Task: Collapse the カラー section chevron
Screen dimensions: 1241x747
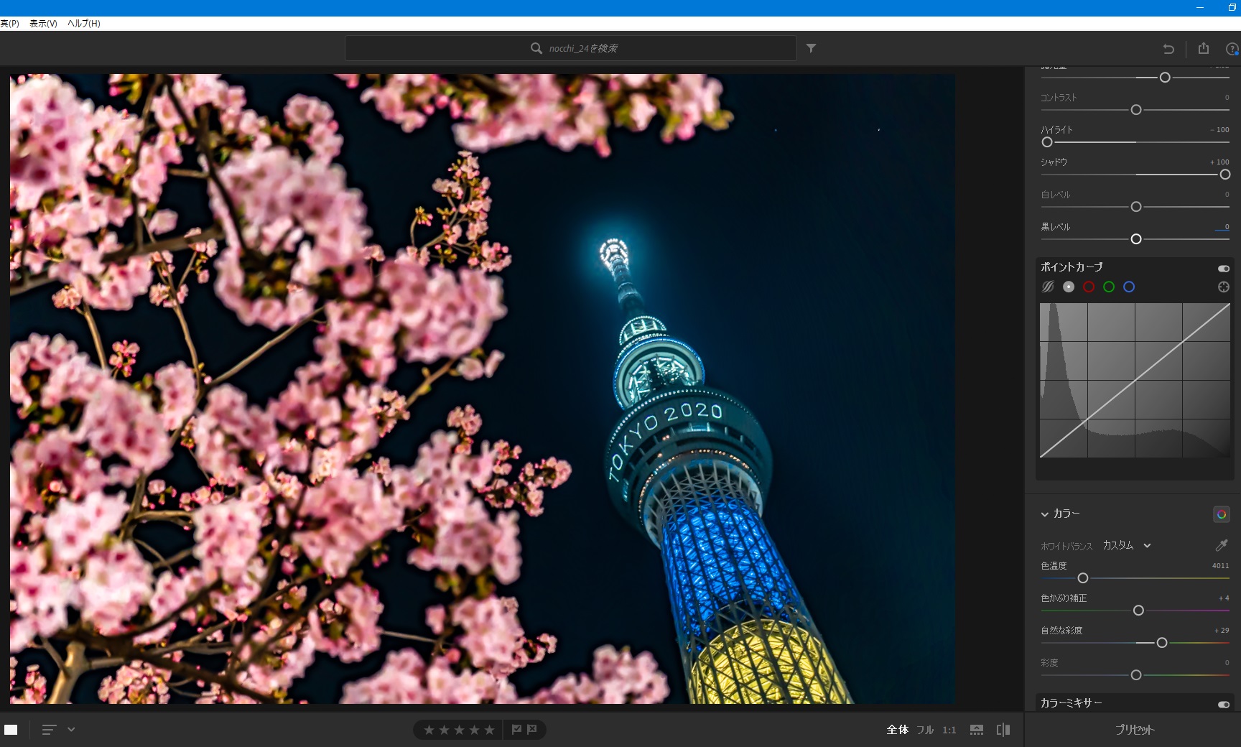Action: 1045,514
